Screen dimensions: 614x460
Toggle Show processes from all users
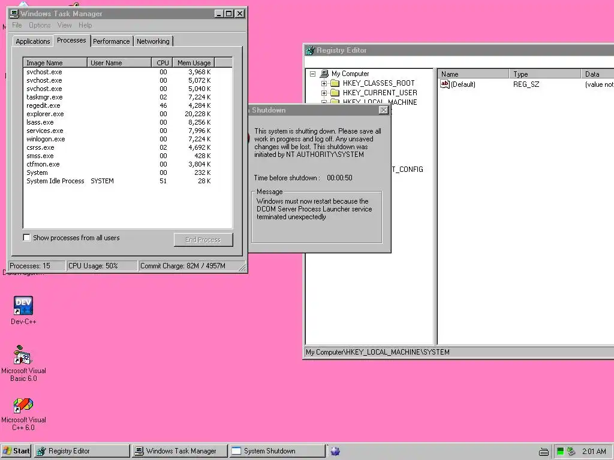(26, 237)
